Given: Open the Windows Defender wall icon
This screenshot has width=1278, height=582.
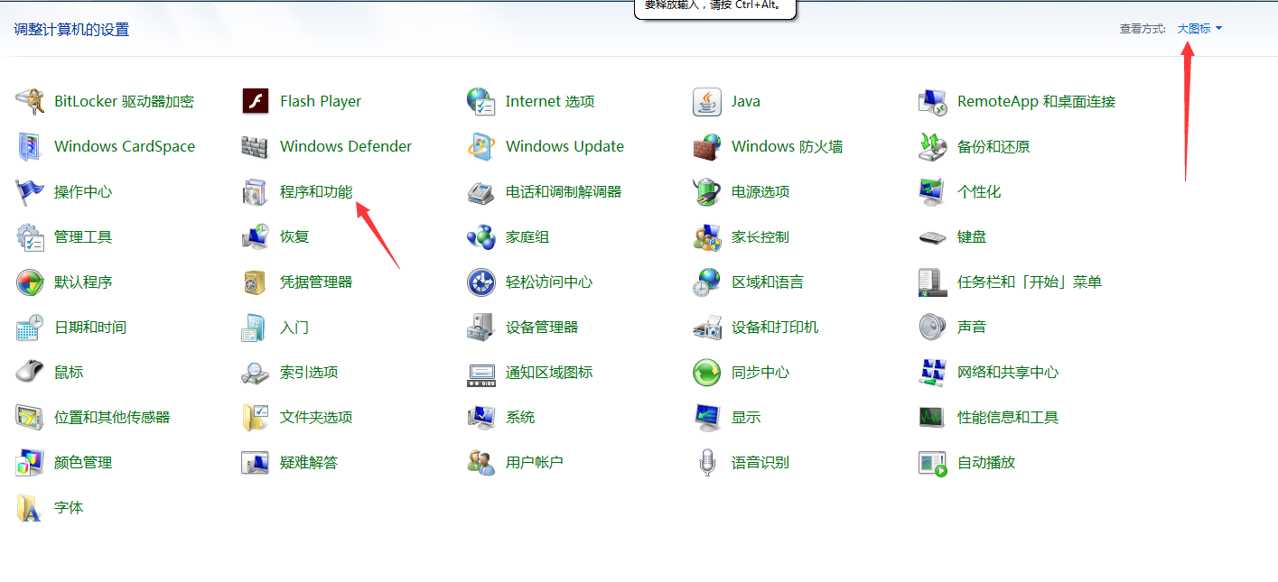Looking at the screenshot, I should point(256,146).
